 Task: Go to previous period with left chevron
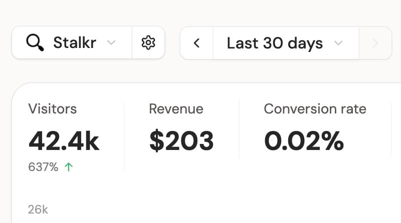[x=196, y=43]
